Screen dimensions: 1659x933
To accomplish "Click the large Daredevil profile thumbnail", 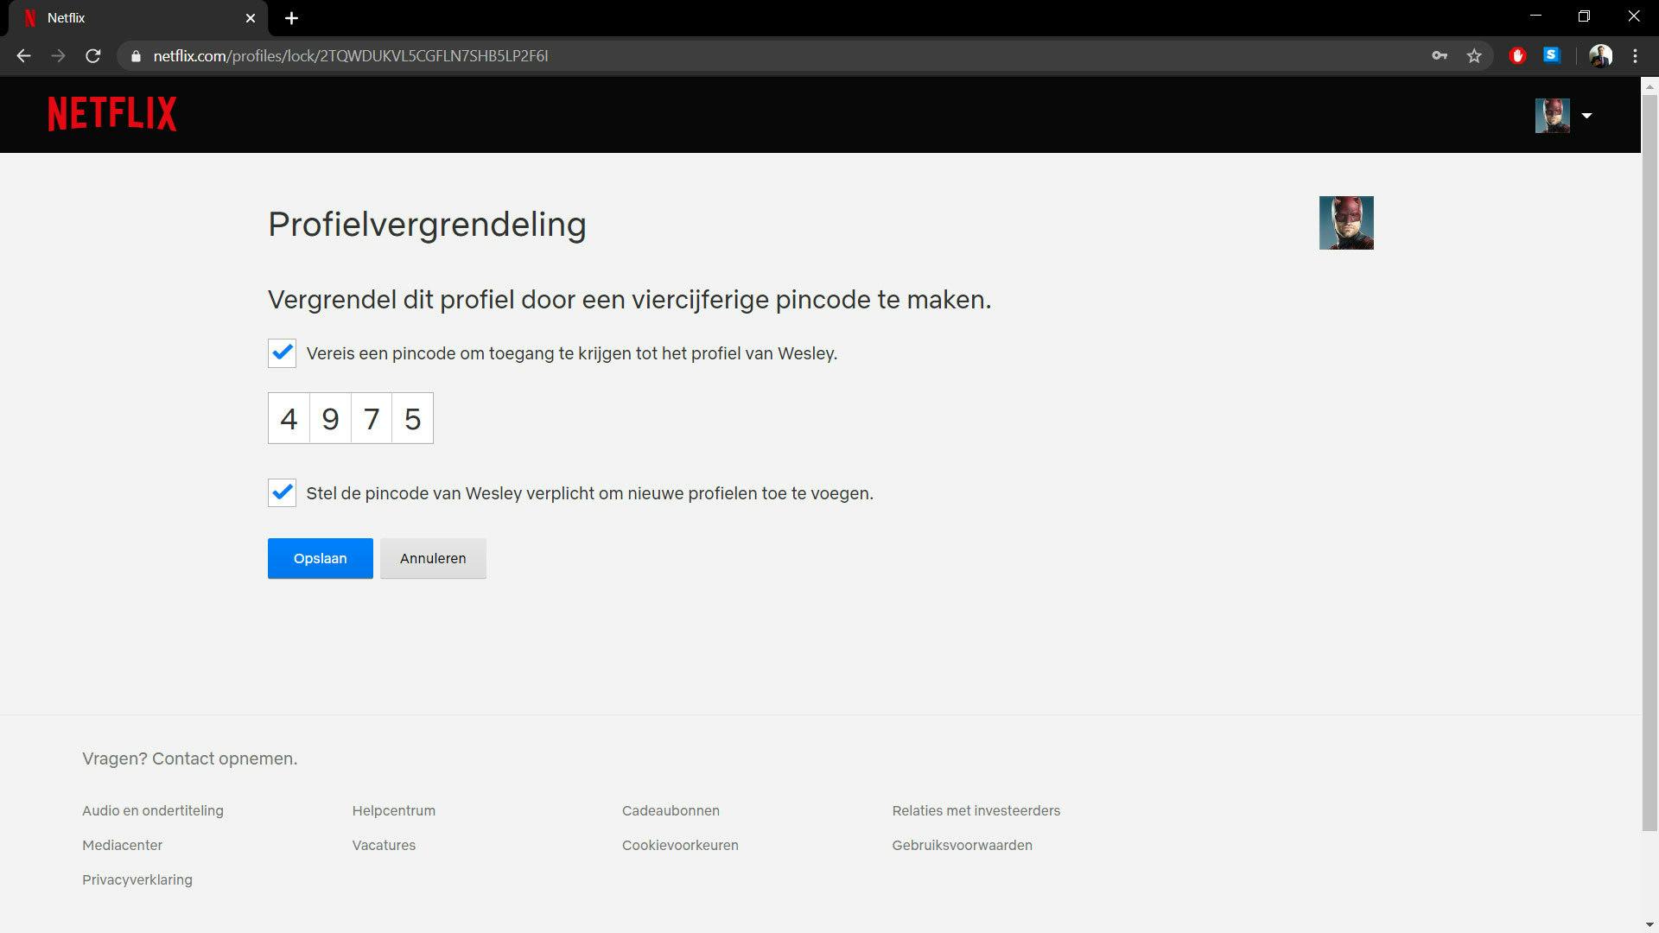I will click(1345, 223).
